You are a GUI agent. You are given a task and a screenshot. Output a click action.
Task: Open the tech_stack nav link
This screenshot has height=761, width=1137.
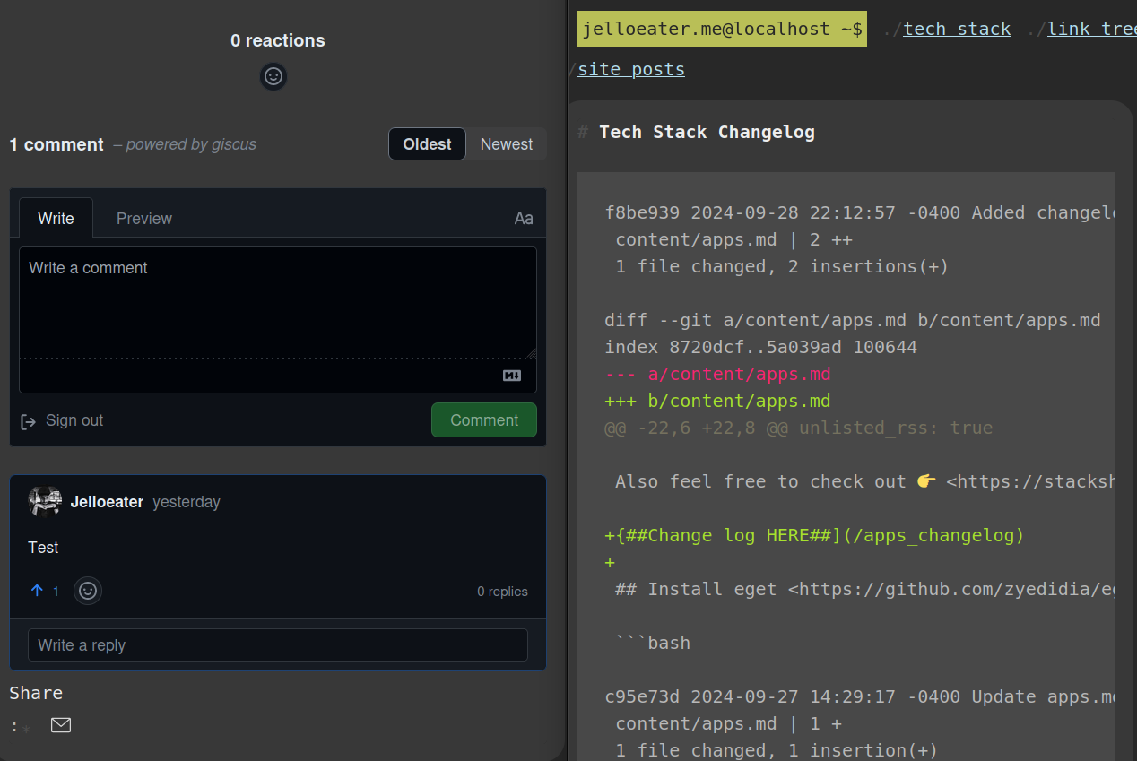pyautogui.click(x=957, y=29)
